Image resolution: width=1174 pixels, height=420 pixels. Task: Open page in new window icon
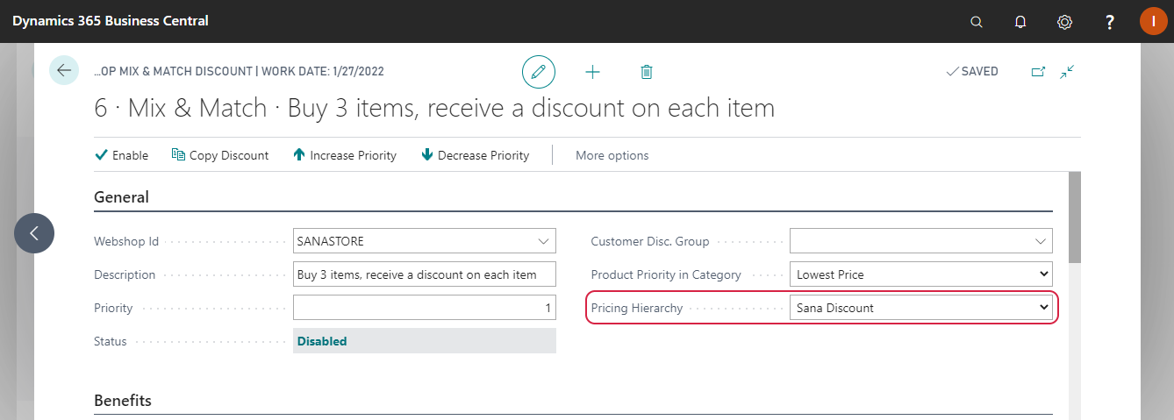click(1038, 72)
